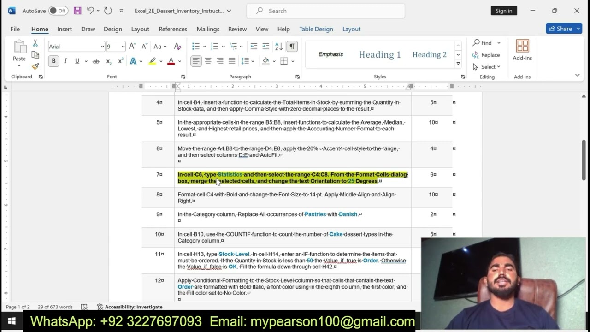Click the Share button
This screenshot has height=332, width=590.
564,29
